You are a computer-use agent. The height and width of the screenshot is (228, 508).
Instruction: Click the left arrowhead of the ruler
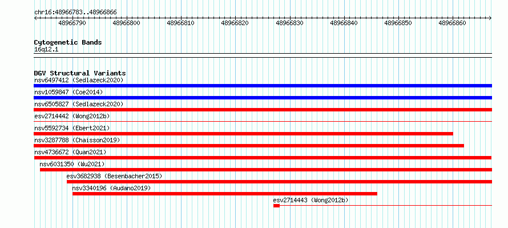35,18
